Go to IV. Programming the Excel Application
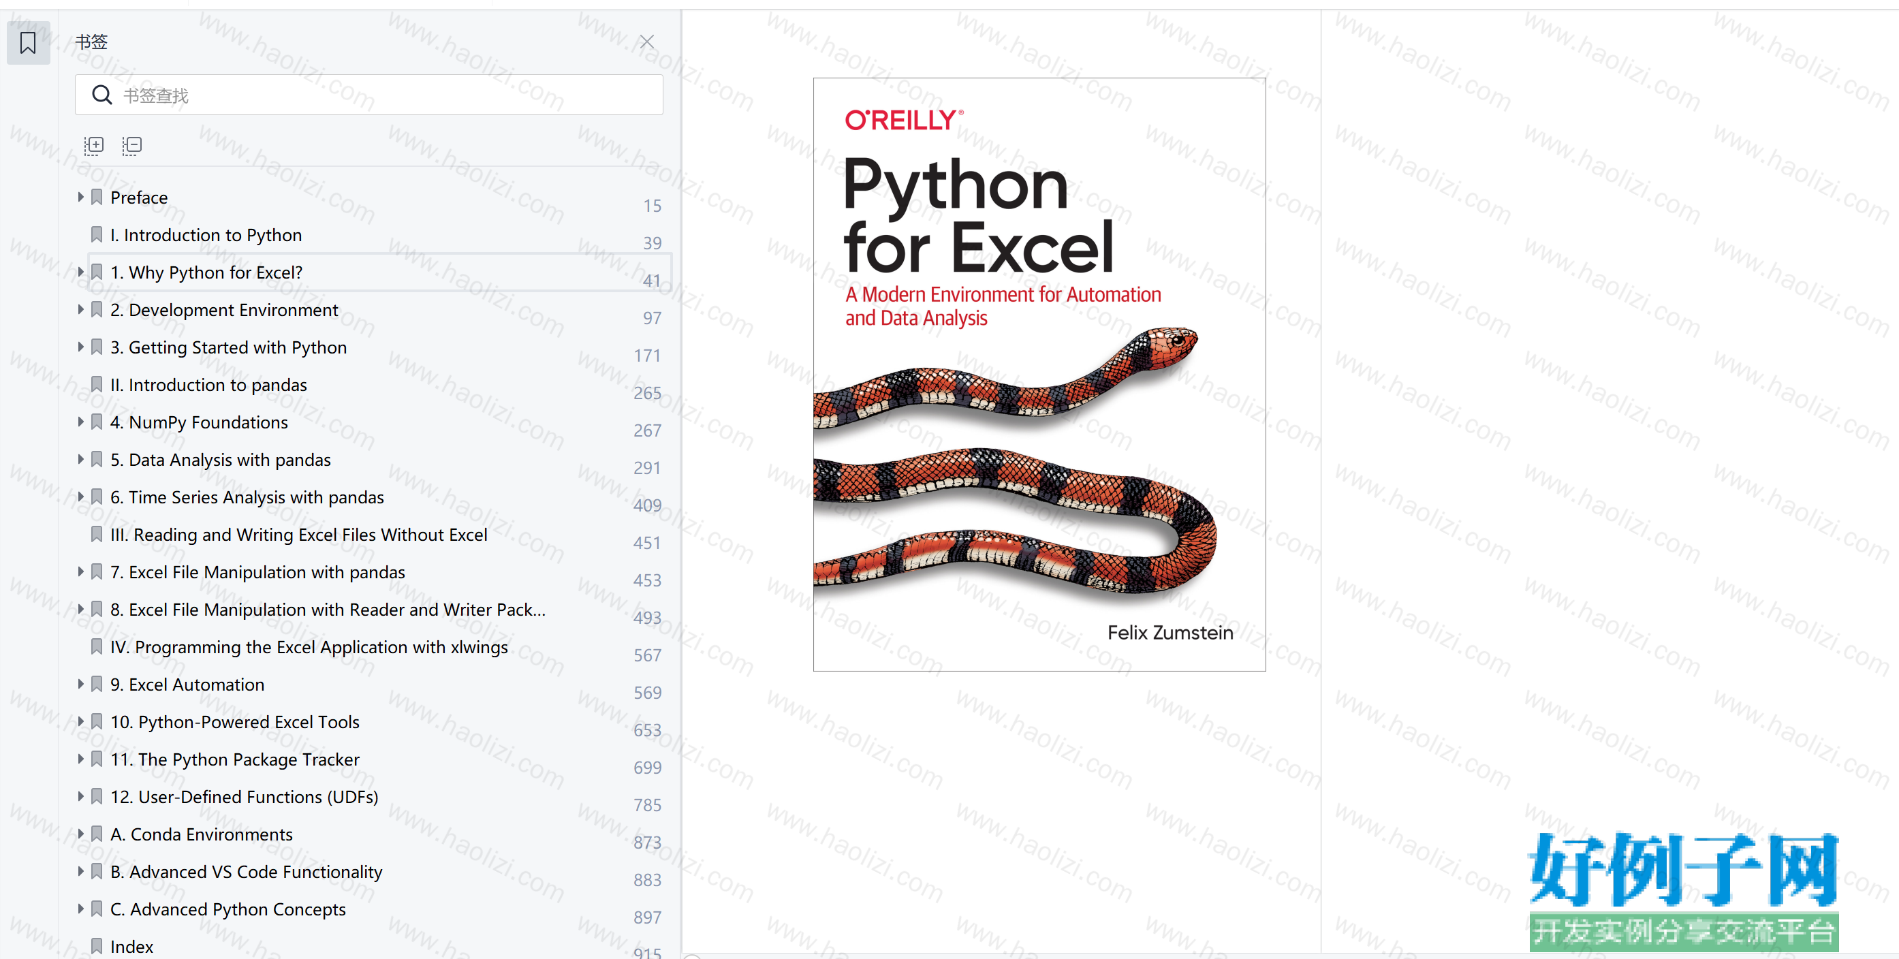 point(309,647)
